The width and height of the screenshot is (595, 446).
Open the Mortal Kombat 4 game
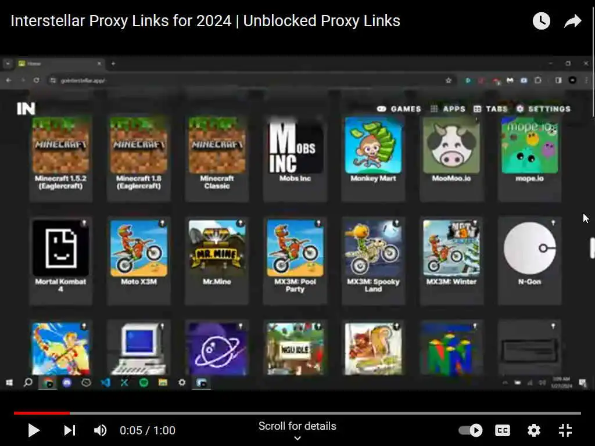coord(60,261)
